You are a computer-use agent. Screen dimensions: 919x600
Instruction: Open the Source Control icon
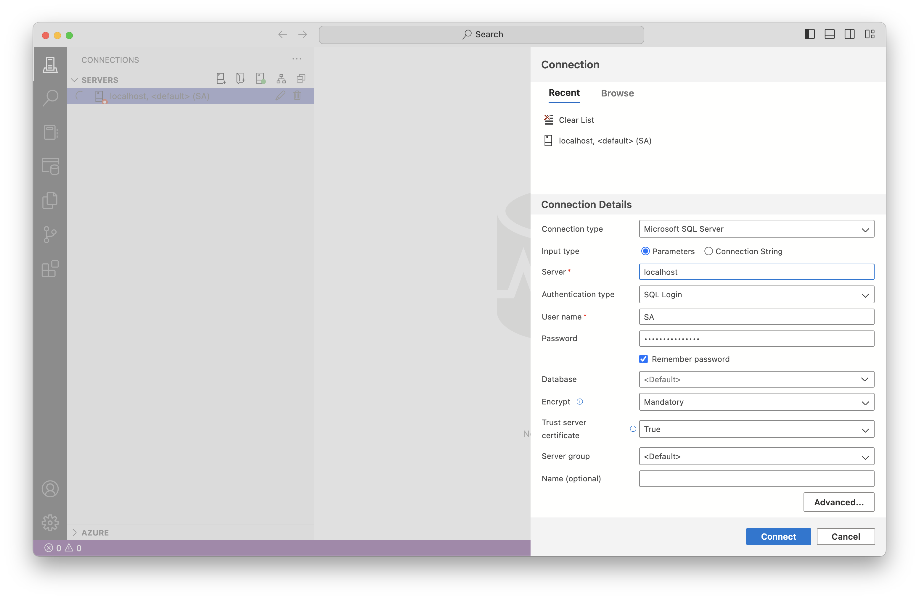tap(50, 235)
